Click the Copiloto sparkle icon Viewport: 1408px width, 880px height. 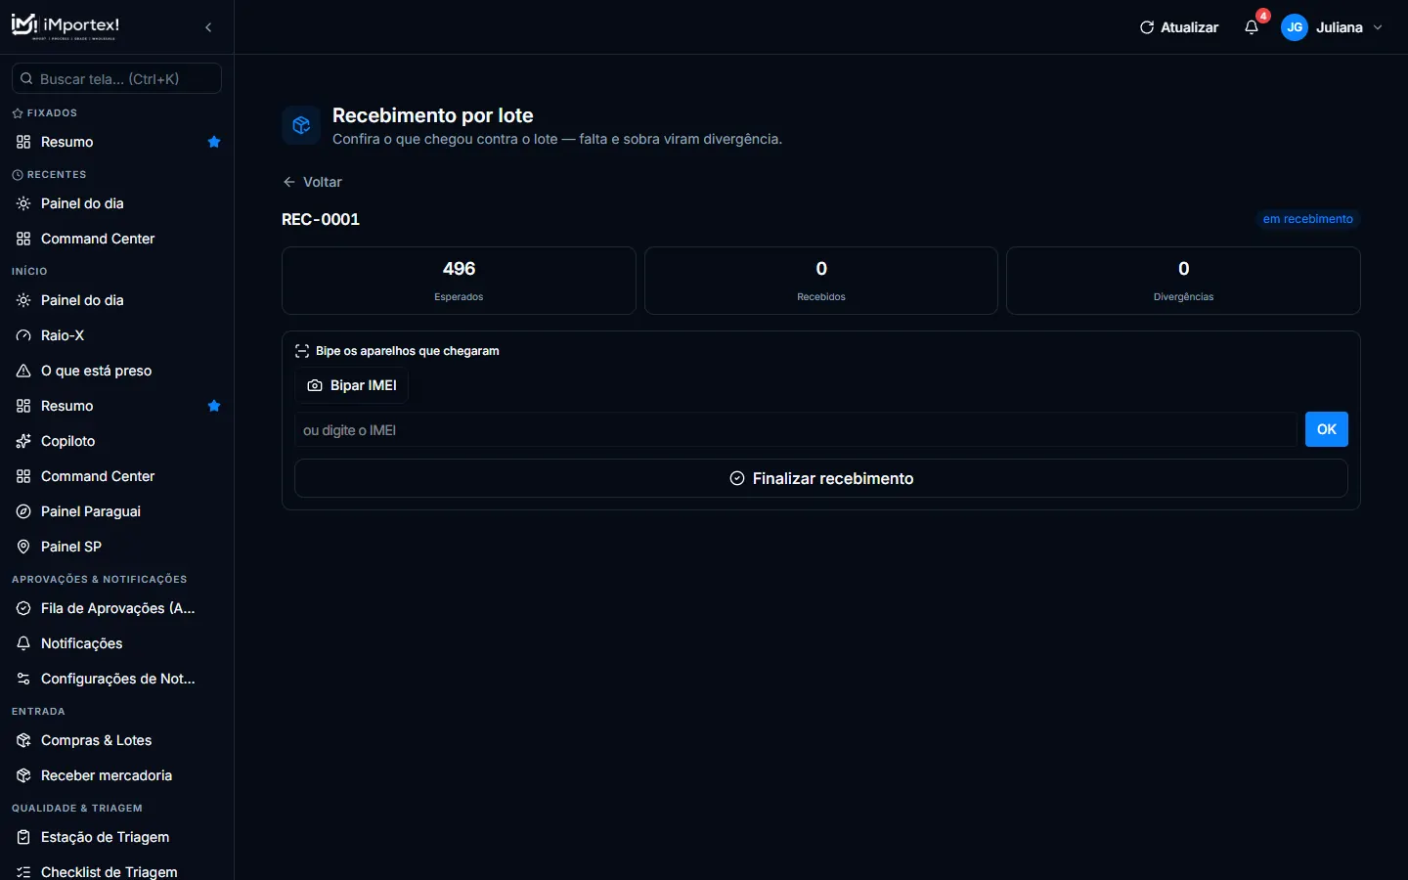click(23, 441)
